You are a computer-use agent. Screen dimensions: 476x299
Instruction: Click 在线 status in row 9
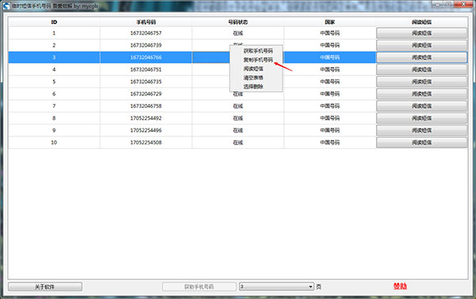[238, 130]
